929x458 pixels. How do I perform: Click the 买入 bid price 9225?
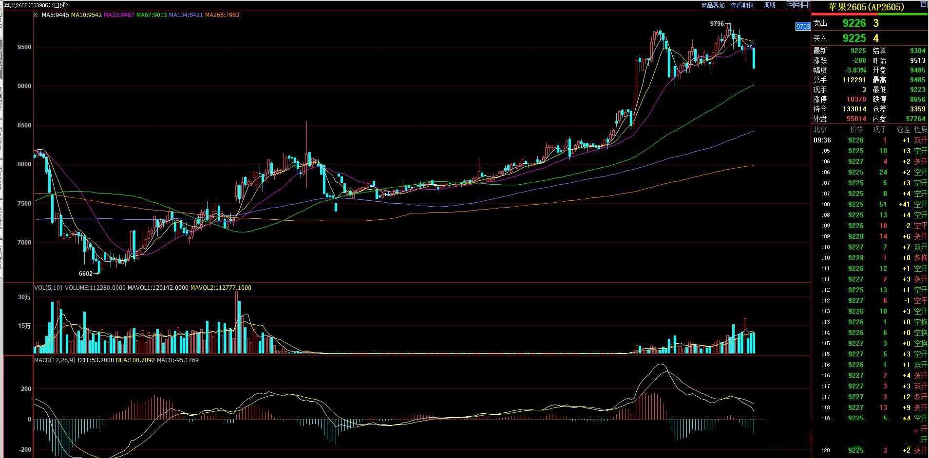click(x=854, y=38)
